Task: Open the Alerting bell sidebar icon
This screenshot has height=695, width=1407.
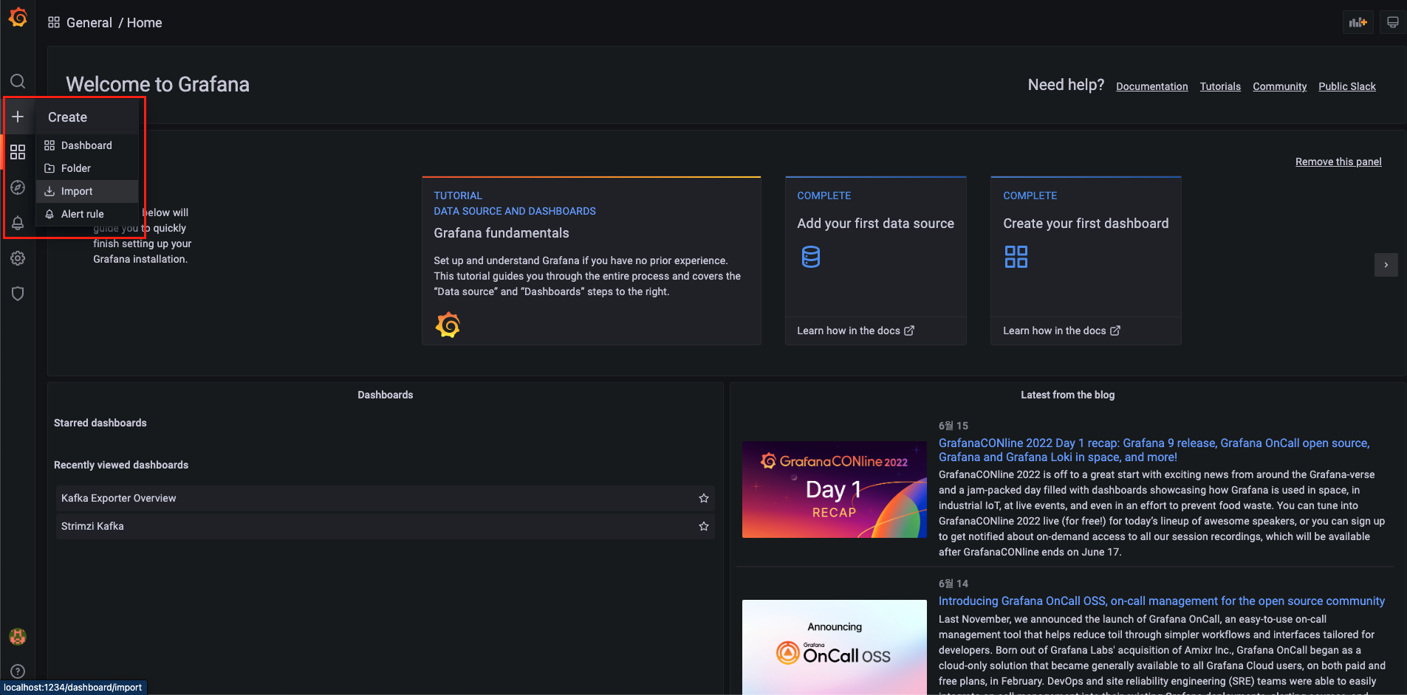Action: (x=18, y=223)
